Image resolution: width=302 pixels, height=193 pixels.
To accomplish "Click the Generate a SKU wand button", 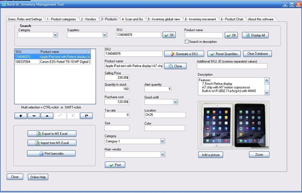I will [x=184, y=54].
